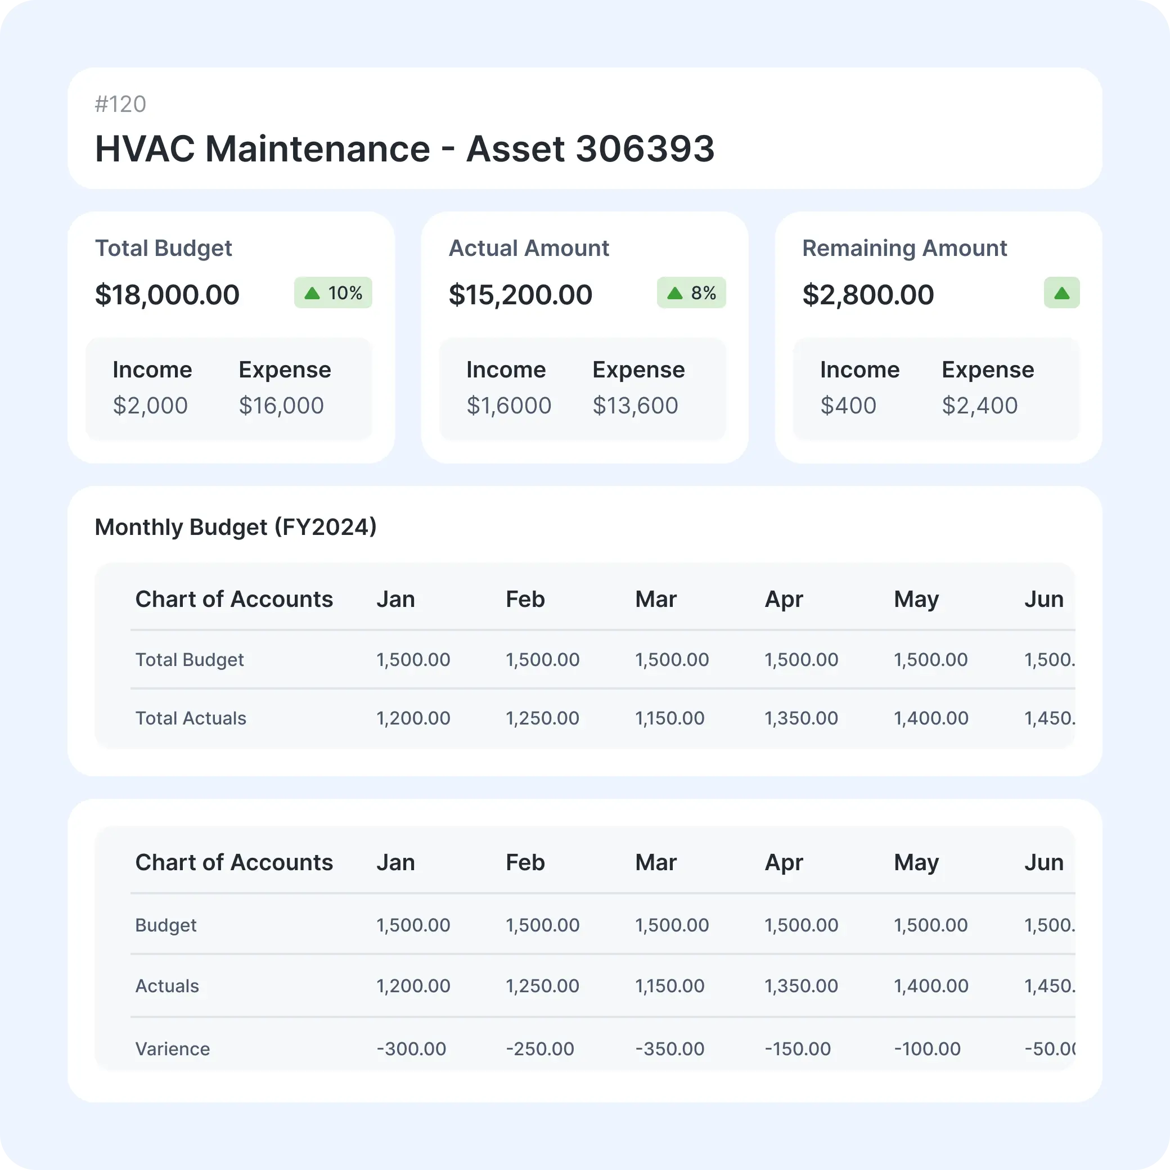Click the upward arrow inside the 8% badge
This screenshot has height=1170, width=1170.
tap(674, 292)
